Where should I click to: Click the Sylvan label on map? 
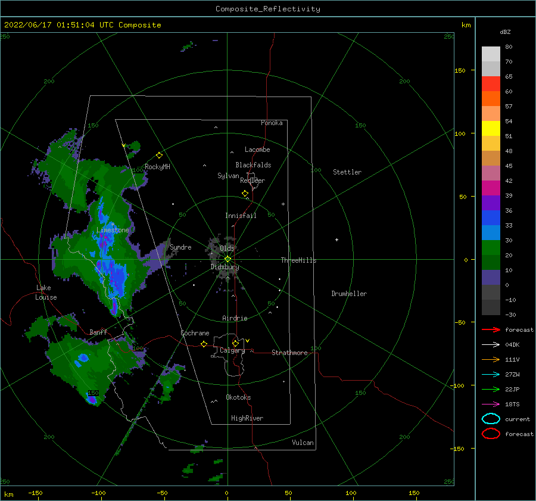(228, 176)
